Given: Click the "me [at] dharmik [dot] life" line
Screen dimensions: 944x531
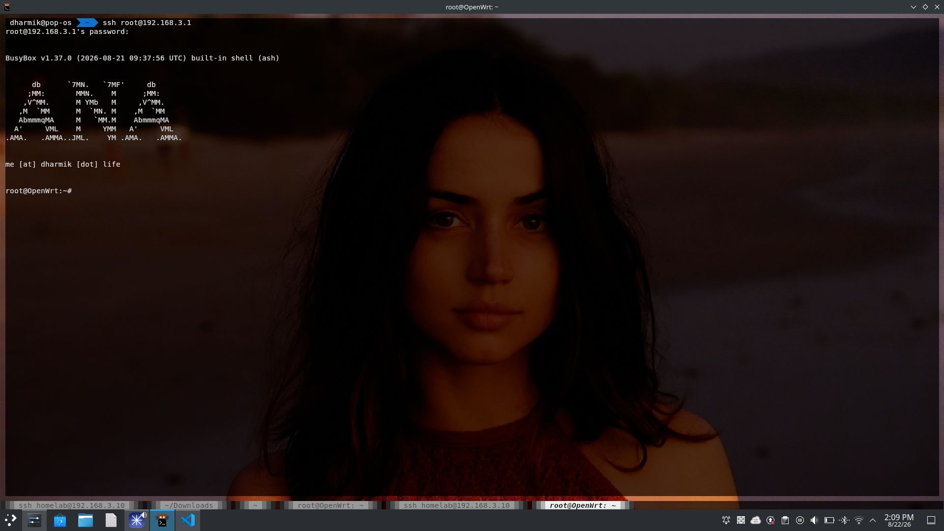Looking at the screenshot, I should coord(63,164).
